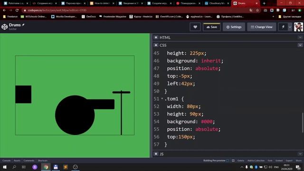Open floppy disk app on taskbar
This screenshot has width=304, height=171.
point(56,167)
